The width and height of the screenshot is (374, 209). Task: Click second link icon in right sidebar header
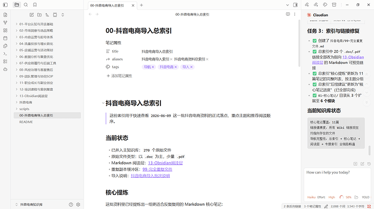[x=316, y=5]
